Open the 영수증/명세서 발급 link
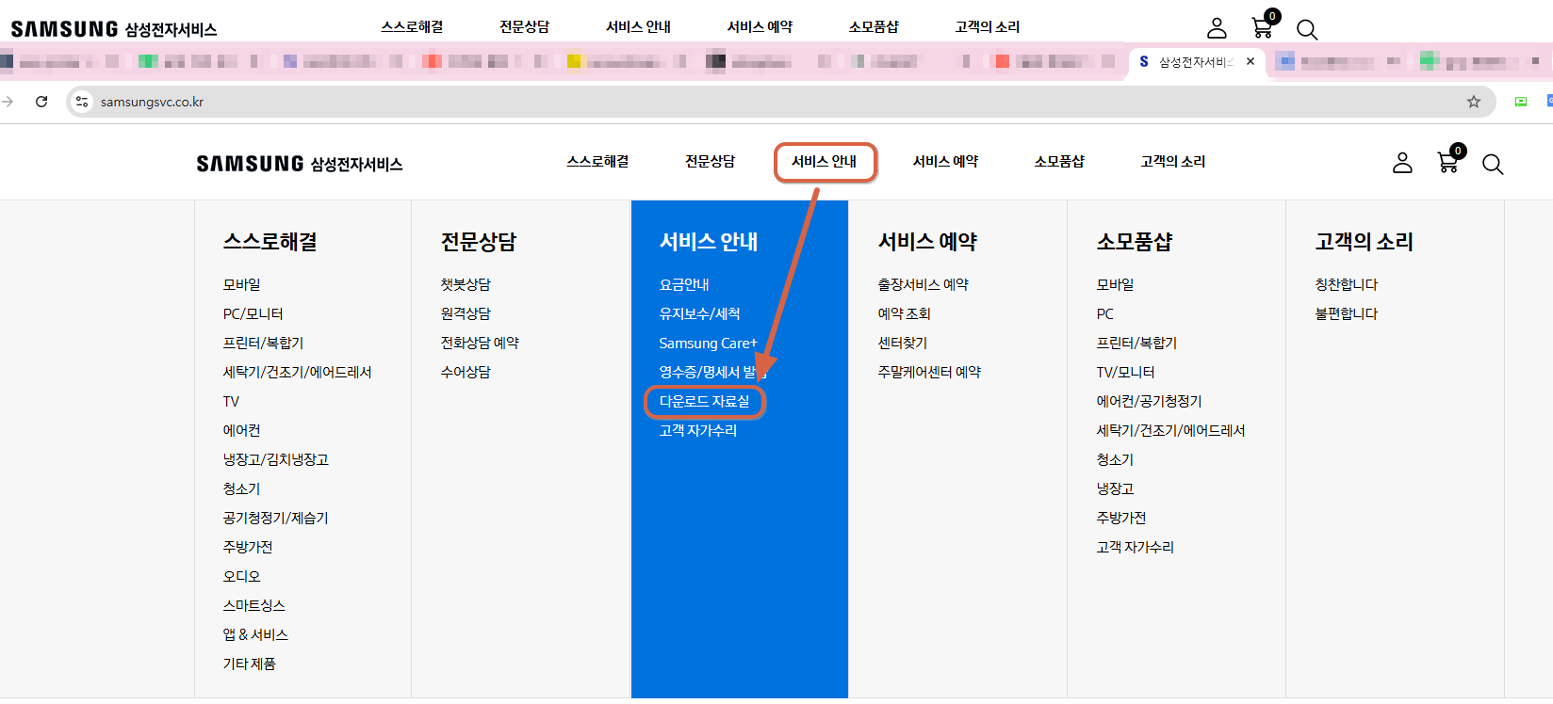 (x=713, y=372)
